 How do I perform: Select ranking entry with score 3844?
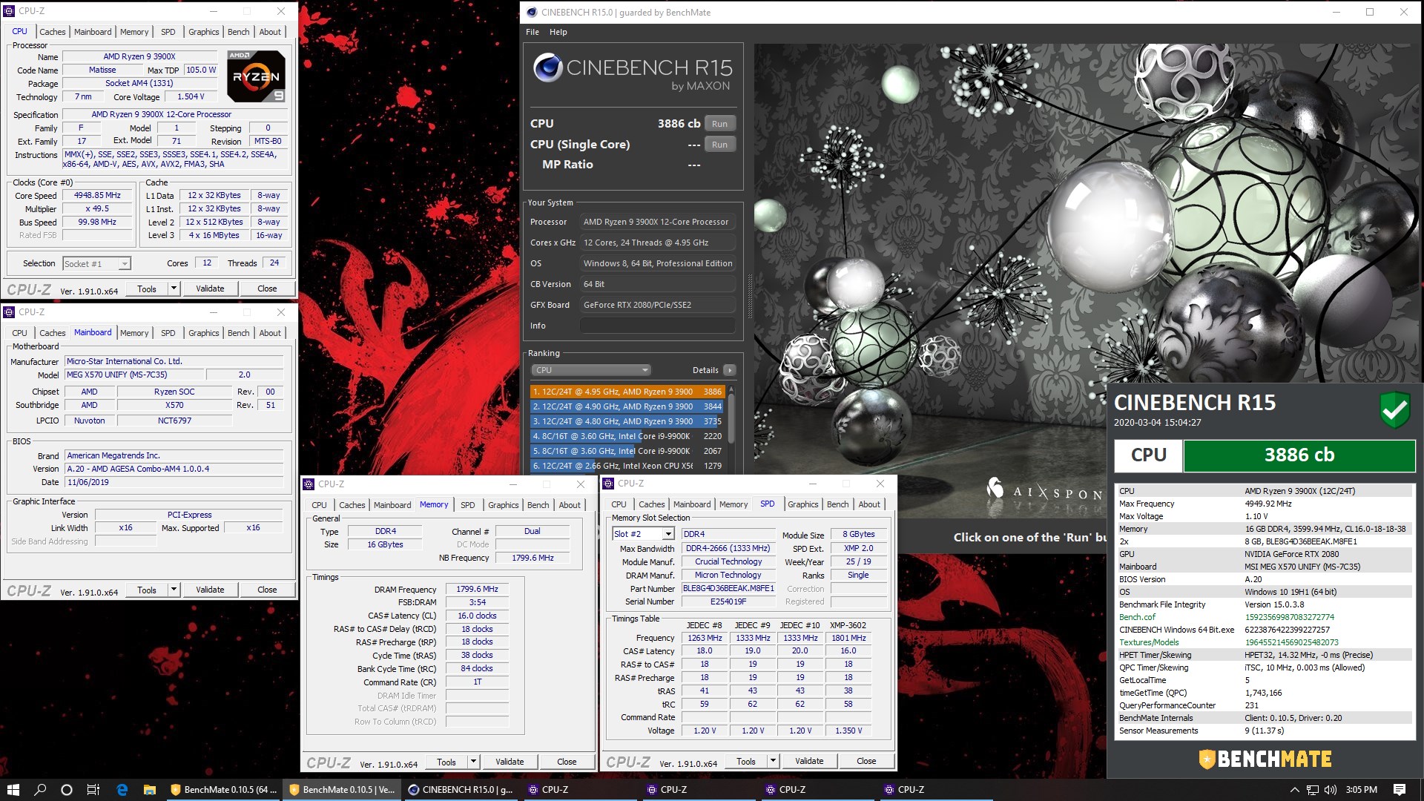pyautogui.click(x=627, y=406)
